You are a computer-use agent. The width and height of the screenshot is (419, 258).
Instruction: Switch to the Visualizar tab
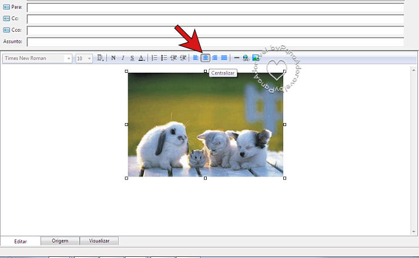[99, 241]
